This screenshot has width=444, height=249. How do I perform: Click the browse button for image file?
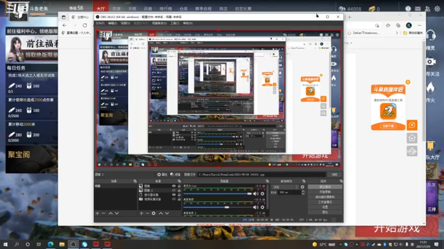(334, 175)
